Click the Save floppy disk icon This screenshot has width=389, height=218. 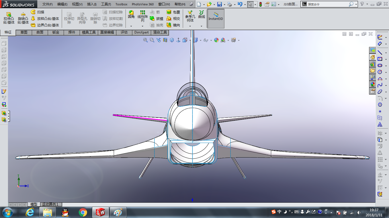tap(220, 4)
